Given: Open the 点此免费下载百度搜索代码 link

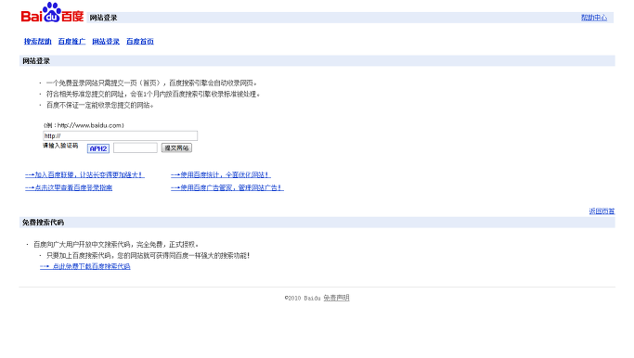Looking at the screenshot, I should 84,267.
